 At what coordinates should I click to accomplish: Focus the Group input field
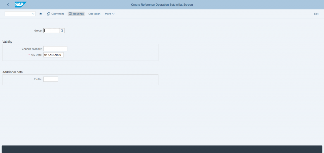click(52, 31)
